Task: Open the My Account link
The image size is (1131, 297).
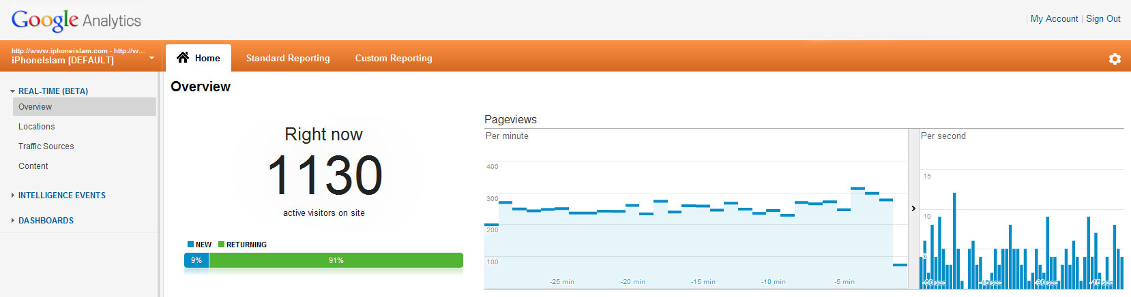Action: pos(1054,19)
